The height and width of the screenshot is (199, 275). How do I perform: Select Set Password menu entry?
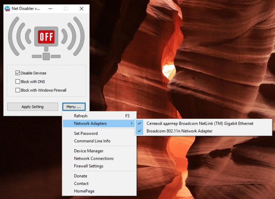tap(99, 134)
